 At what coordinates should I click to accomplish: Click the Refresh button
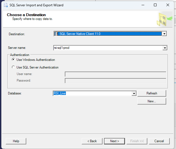pyautogui.click(x=152, y=93)
